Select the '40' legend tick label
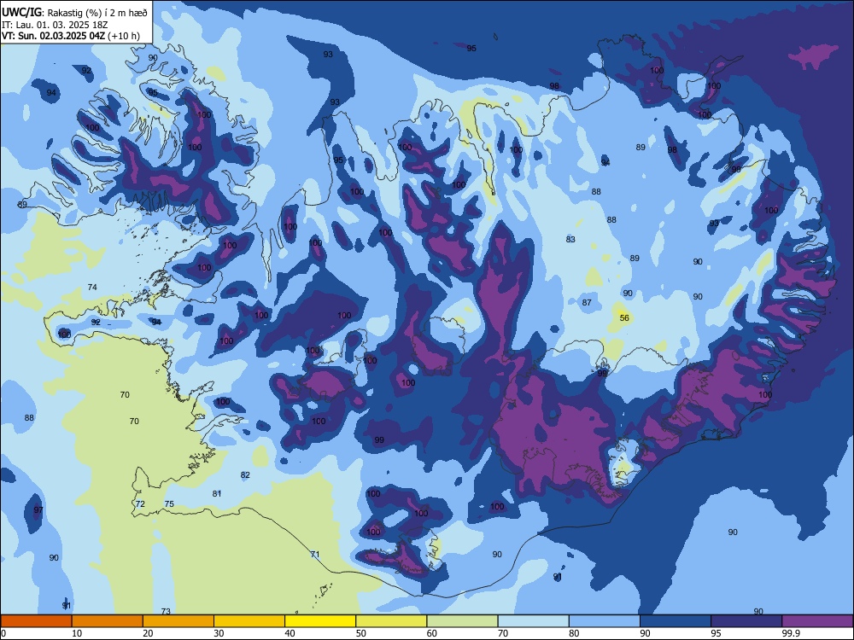The height and width of the screenshot is (640, 854). (x=290, y=633)
